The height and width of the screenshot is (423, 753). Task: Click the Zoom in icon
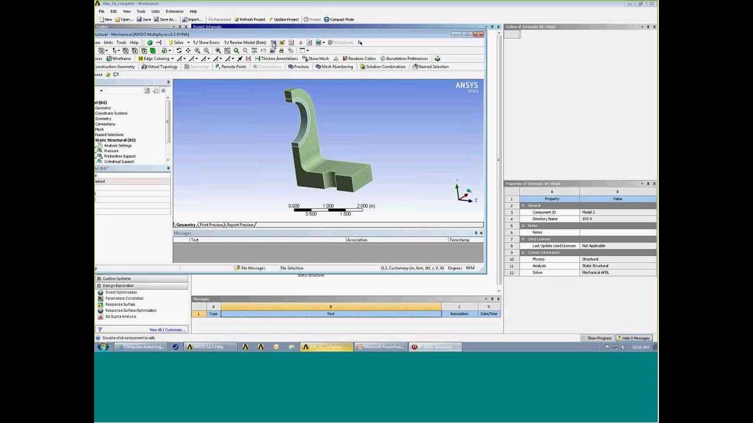(197, 51)
